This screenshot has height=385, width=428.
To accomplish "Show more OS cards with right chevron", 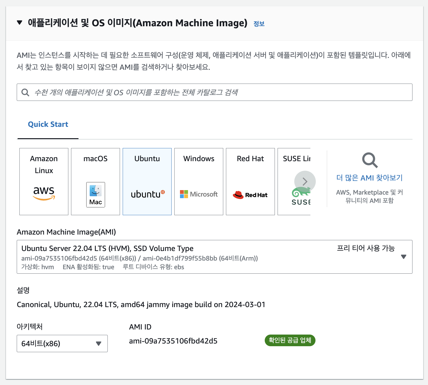I will [305, 181].
